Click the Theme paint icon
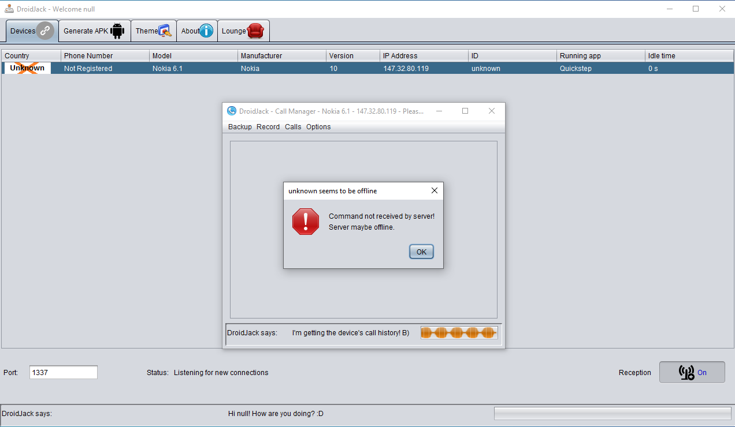Screen dimensions: 735x427 [165, 31]
